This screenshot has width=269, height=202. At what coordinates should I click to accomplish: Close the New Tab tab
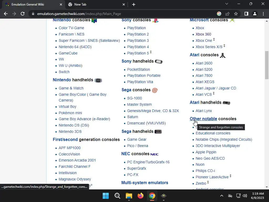124,5
